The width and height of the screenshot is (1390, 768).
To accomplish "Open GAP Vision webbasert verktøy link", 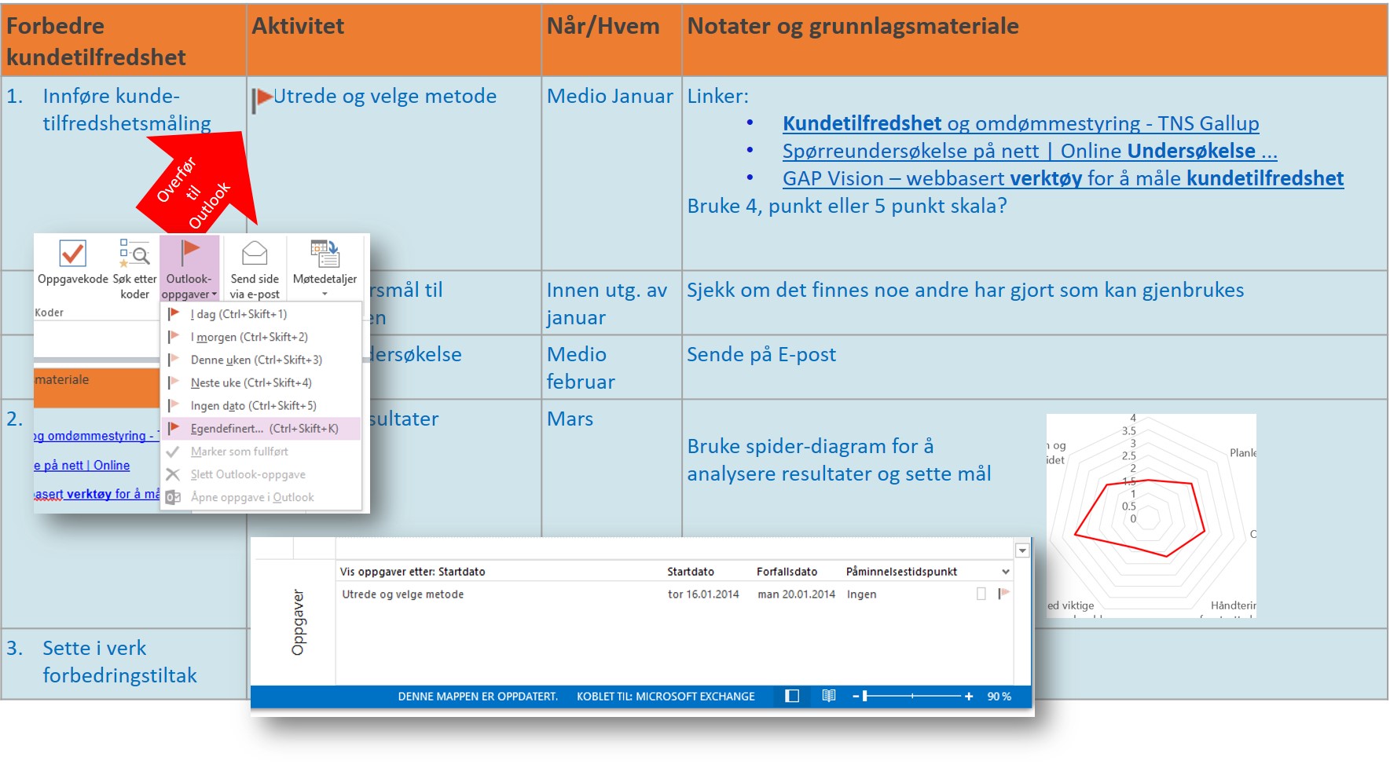I will (1063, 178).
